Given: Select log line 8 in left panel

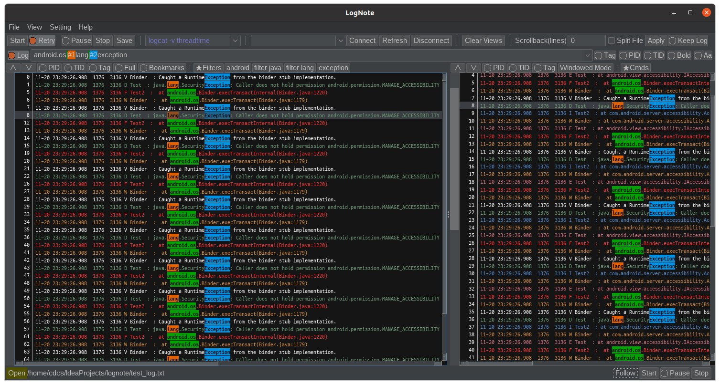Looking at the screenshot, I should [x=228, y=115].
